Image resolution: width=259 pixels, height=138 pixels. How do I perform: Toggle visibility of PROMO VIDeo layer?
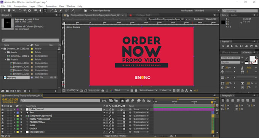tap(3, 122)
